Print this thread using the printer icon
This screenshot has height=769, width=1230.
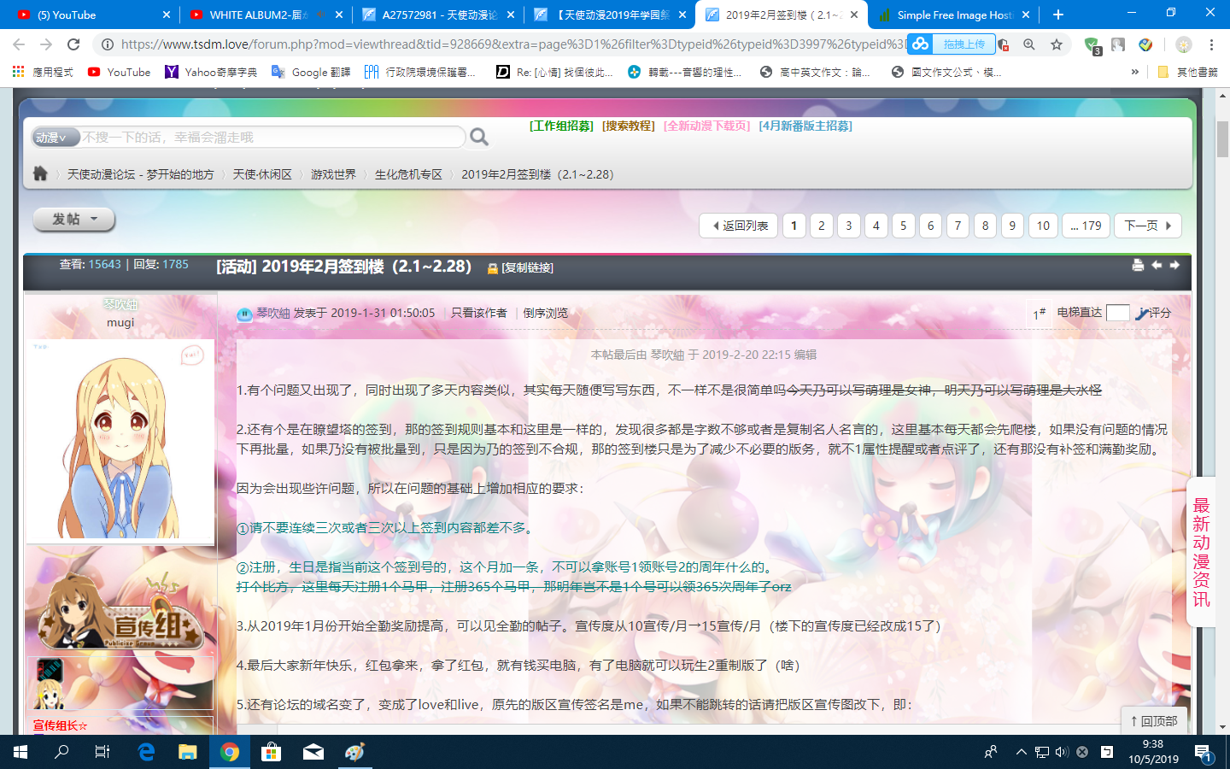(1138, 265)
